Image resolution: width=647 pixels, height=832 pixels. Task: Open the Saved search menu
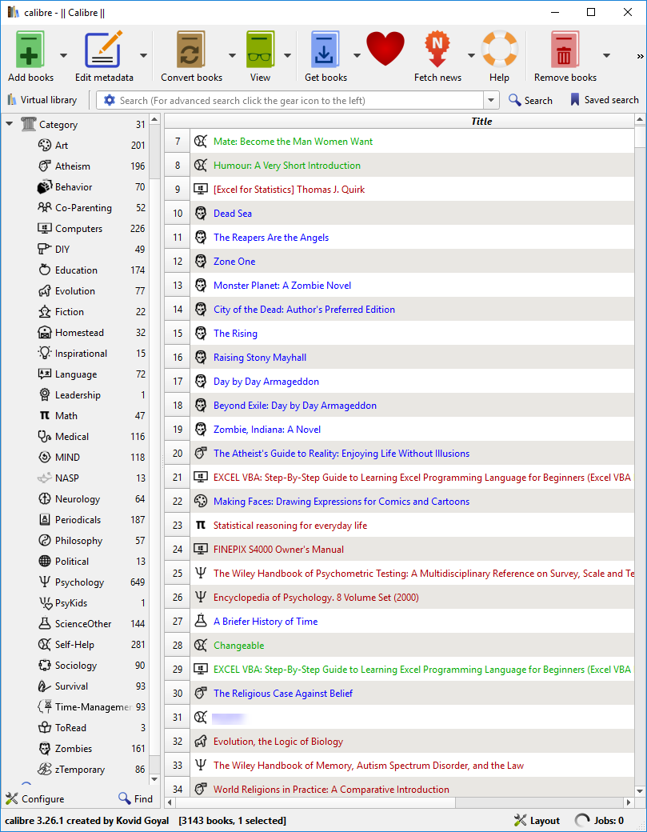[604, 100]
